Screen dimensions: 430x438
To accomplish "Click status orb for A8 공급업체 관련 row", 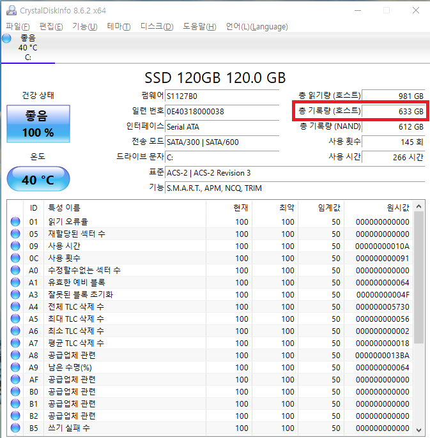I will point(15,355).
